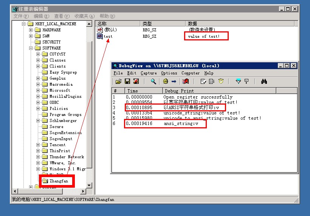The image size is (310, 216).
Task: Open the 编辑(E) menu in Registry Editor
Action: pos(42,16)
